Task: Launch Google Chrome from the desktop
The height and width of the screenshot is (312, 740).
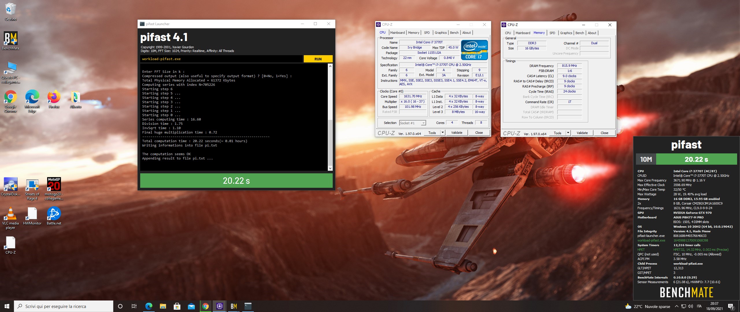Action: click(x=11, y=101)
